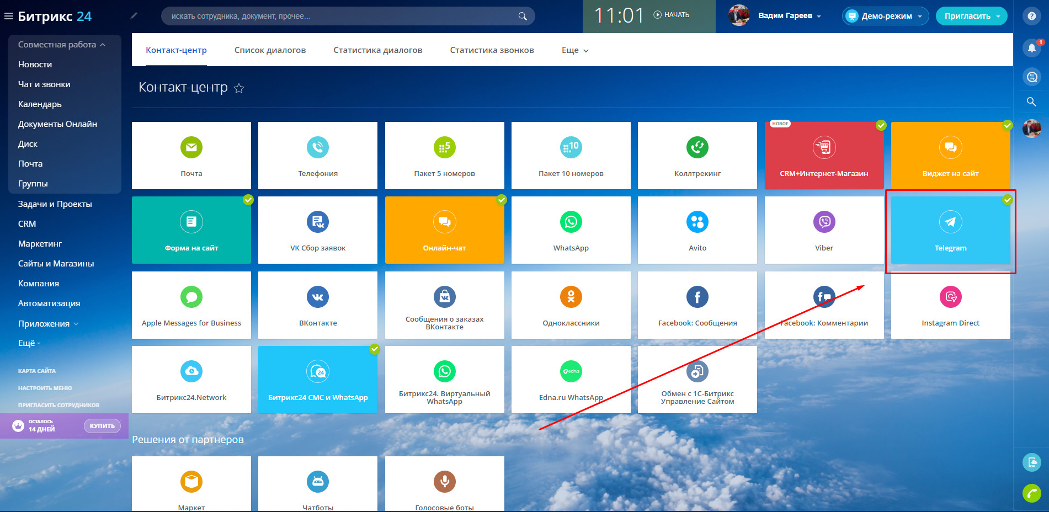Open Сообщения о заказах ВКонтакте icon

445,297
